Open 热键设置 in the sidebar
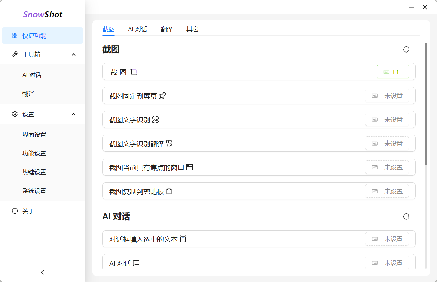The image size is (437, 282). [34, 172]
